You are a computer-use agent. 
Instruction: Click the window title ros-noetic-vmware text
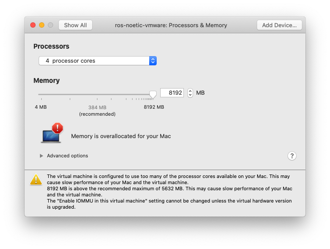click(x=171, y=25)
